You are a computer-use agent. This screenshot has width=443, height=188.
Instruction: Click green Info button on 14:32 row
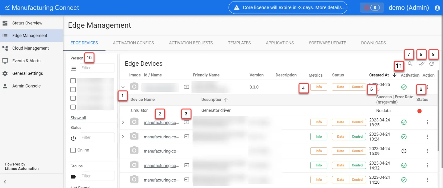319,165
